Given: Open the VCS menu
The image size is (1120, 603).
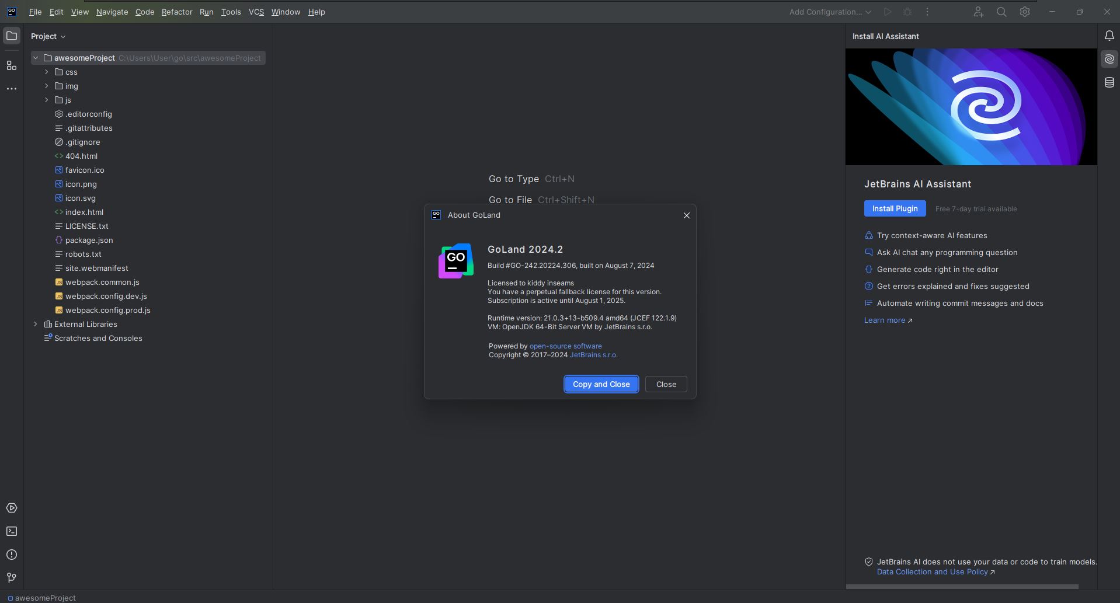Looking at the screenshot, I should 256,12.
